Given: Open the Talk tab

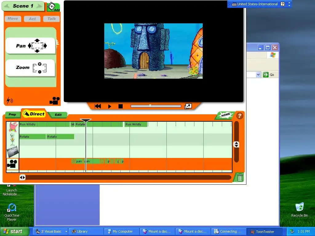Looking at the screenshot, I should pos(51,19).
